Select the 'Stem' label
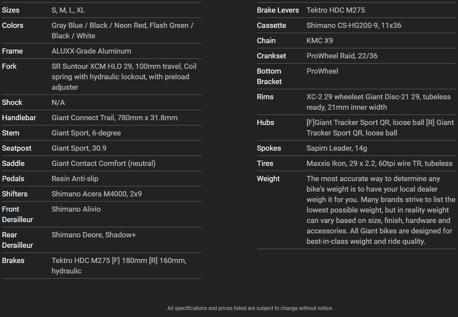 click(10, 133)
